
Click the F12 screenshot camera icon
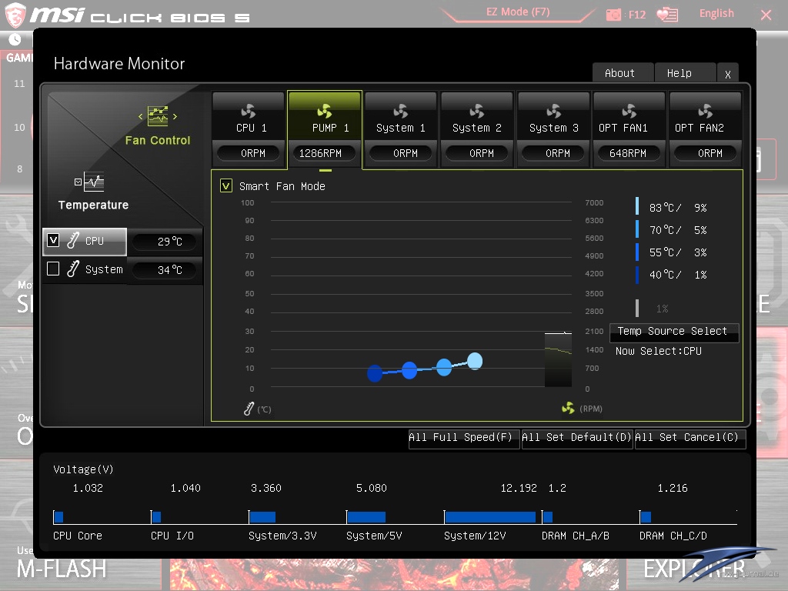(613, 15)
